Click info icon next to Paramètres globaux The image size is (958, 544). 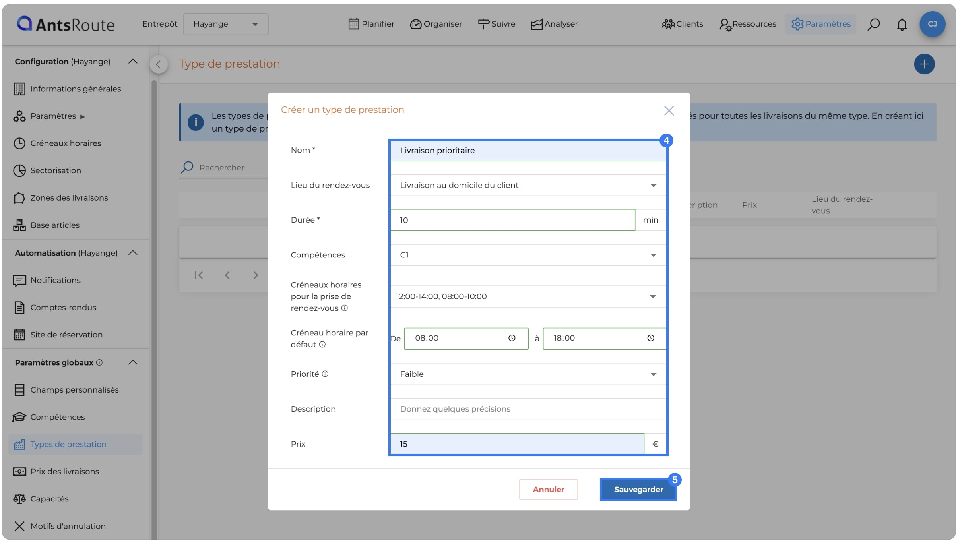pos(99,362)
